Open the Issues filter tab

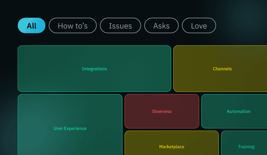(120, 26)
